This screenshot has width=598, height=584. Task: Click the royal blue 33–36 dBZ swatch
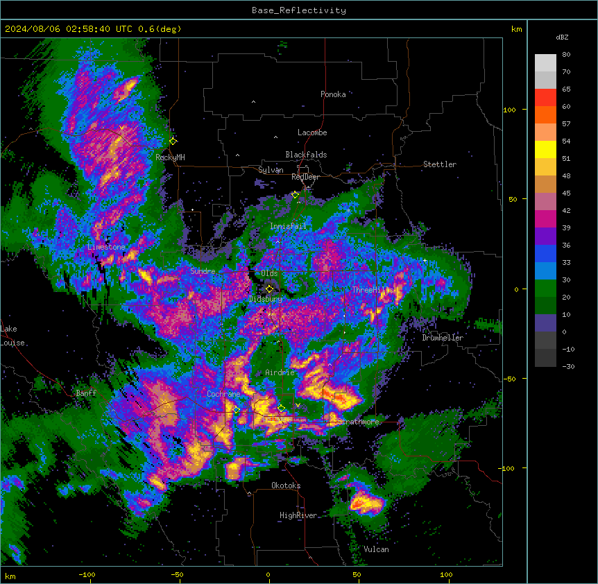[x=545, y=254]
